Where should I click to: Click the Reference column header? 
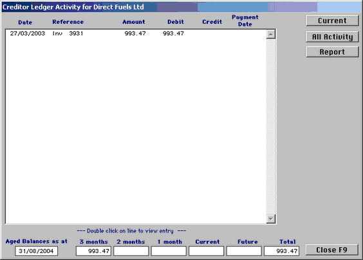68,22
